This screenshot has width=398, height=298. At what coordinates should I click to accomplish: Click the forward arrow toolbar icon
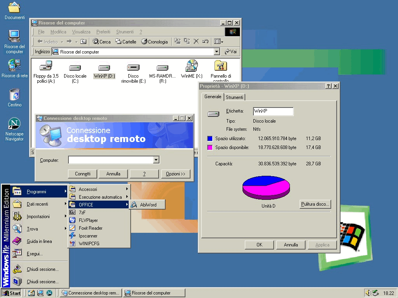(x=69, y=41)
